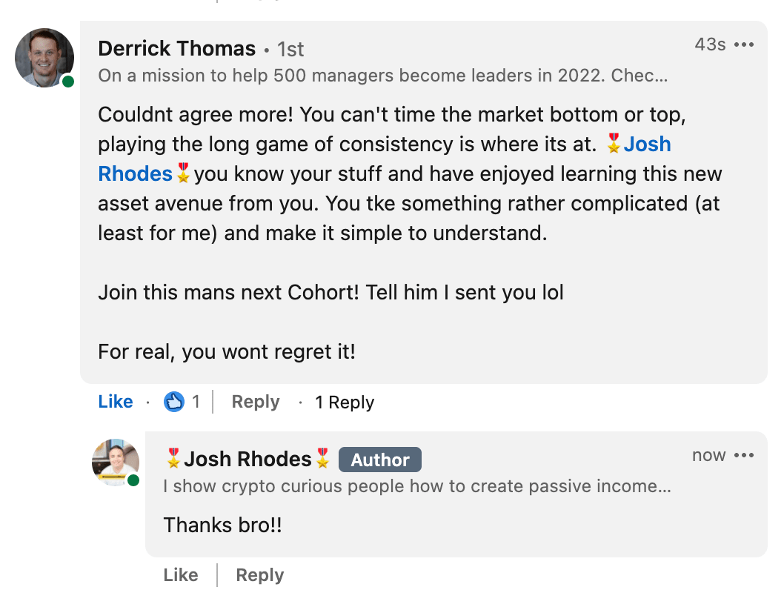
Task: Click Derrick's "On a mission to help 500 managers" headline
Action: (x=382, y=76)
